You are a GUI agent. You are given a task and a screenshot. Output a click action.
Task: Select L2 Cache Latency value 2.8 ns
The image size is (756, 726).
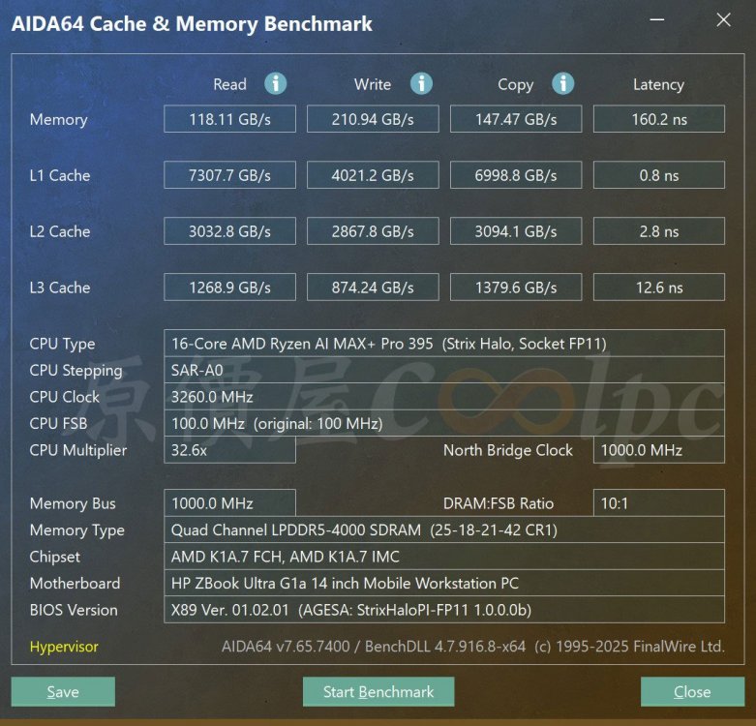(659, 231)
